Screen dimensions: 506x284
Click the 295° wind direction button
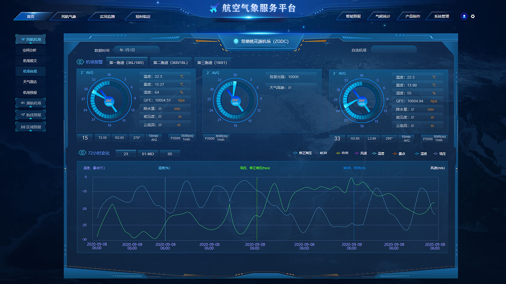[389, 138]
